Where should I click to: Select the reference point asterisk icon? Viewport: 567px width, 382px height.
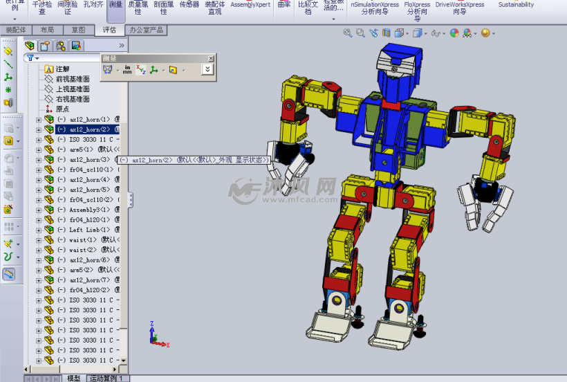pyautogui.click(x=8, y=90)
